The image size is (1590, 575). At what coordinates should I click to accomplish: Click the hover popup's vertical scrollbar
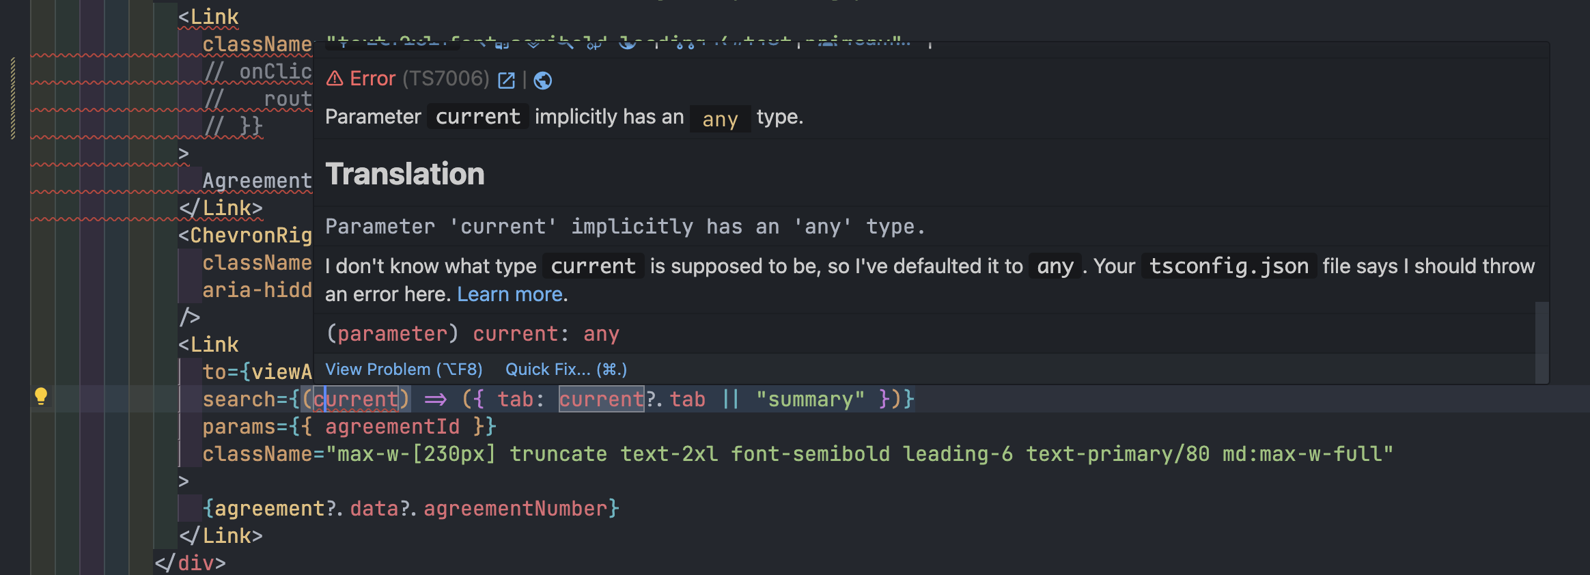click(x=1542, y=341)
